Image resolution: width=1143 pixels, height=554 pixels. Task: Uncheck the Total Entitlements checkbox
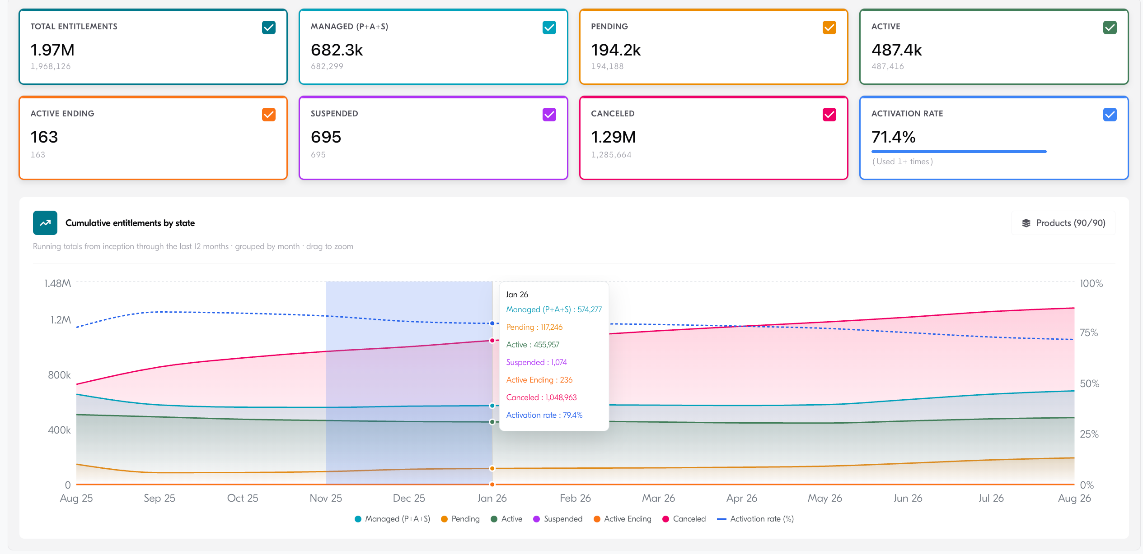[269, 28]
